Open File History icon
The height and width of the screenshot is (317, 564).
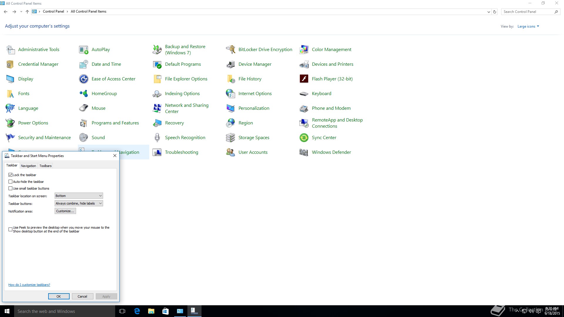[231, 79]
